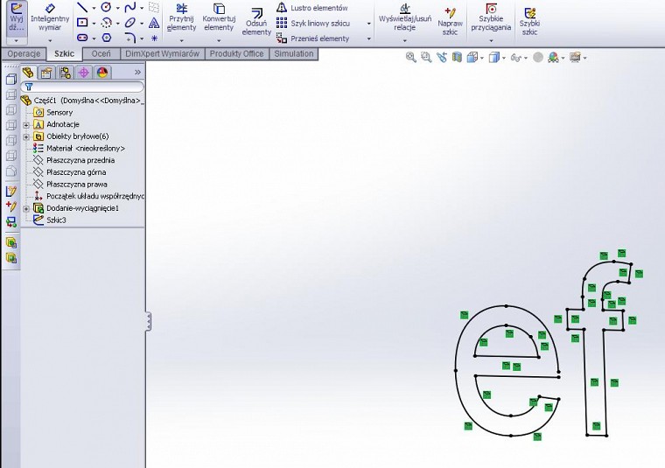Click the Section View icon
Screen dimensions: 665x468
tap(457, 57)
